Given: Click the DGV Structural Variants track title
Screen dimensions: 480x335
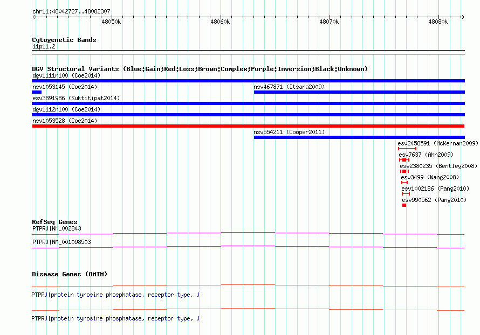Looking at the screenshot, I should pyautogui.click(x=200, y=69).
